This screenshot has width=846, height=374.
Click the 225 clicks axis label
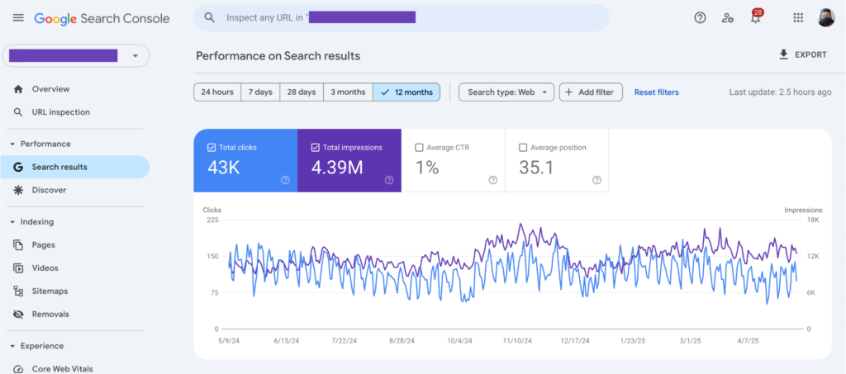pos(212,220)
